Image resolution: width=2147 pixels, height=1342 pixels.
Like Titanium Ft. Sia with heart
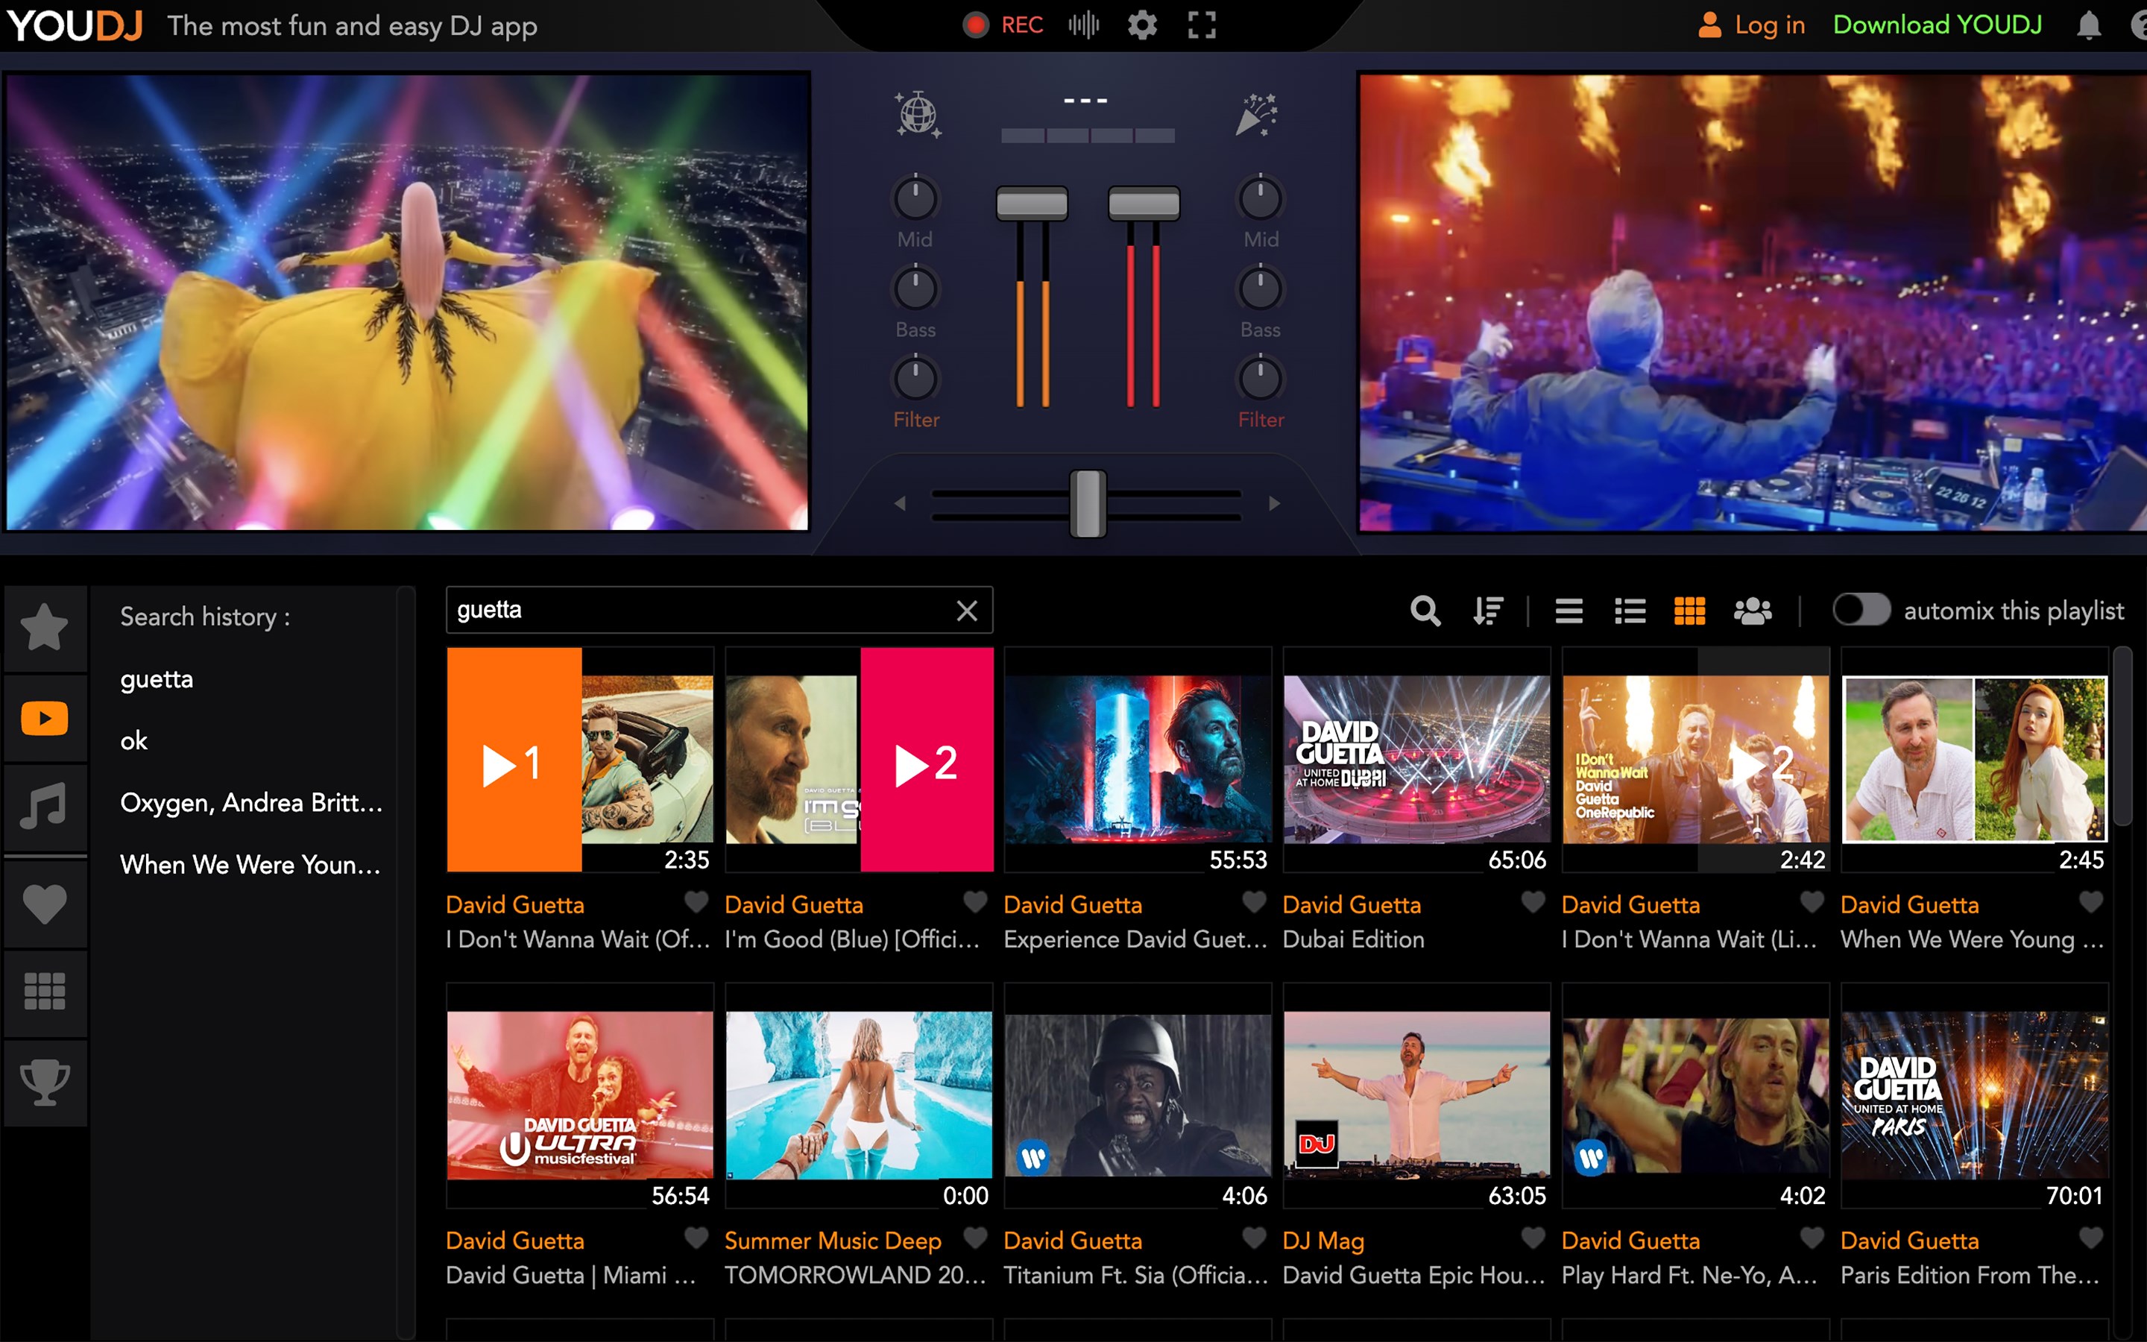pyautogui.click(x=1254, y=1238)
